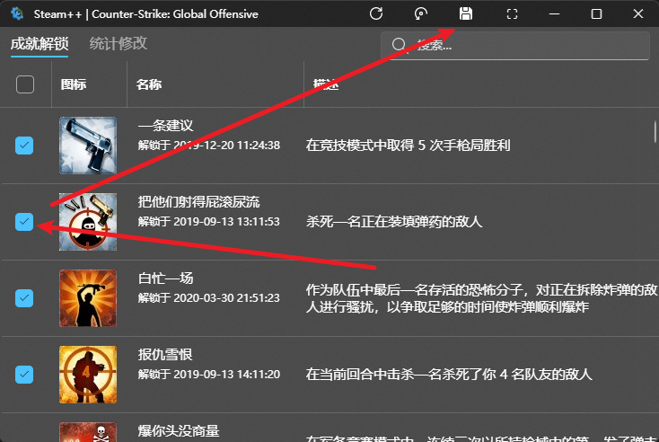Minimize the Steam++ window
659x442 pixels.
tap(554, 13)
